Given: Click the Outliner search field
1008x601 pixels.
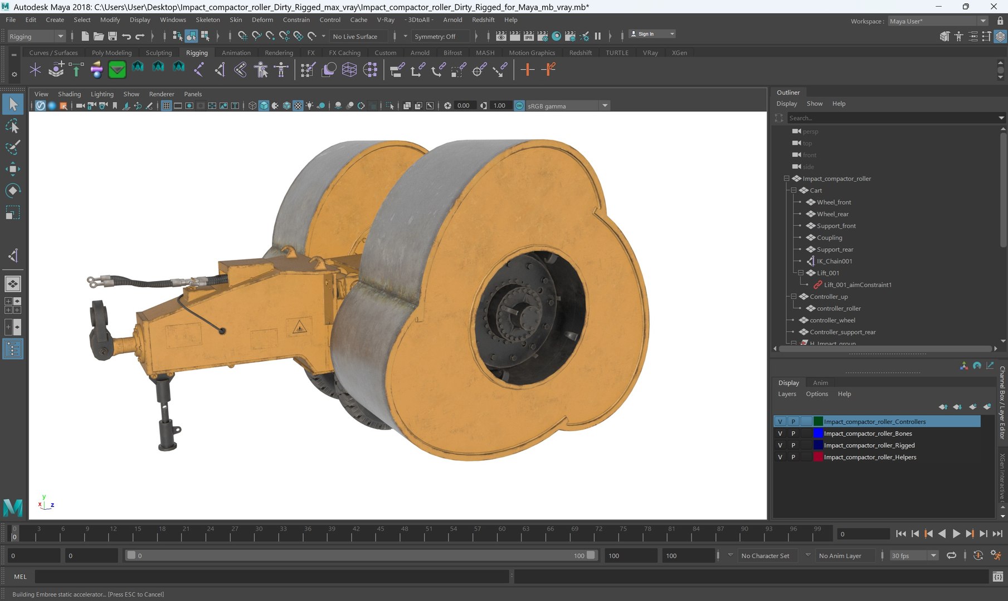Looking at the screenshot, I should (x=892, y=118).
